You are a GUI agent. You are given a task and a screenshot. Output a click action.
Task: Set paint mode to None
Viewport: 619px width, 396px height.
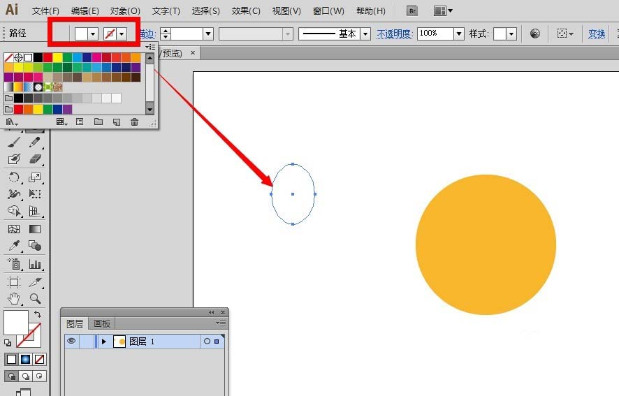click(39, 359)
